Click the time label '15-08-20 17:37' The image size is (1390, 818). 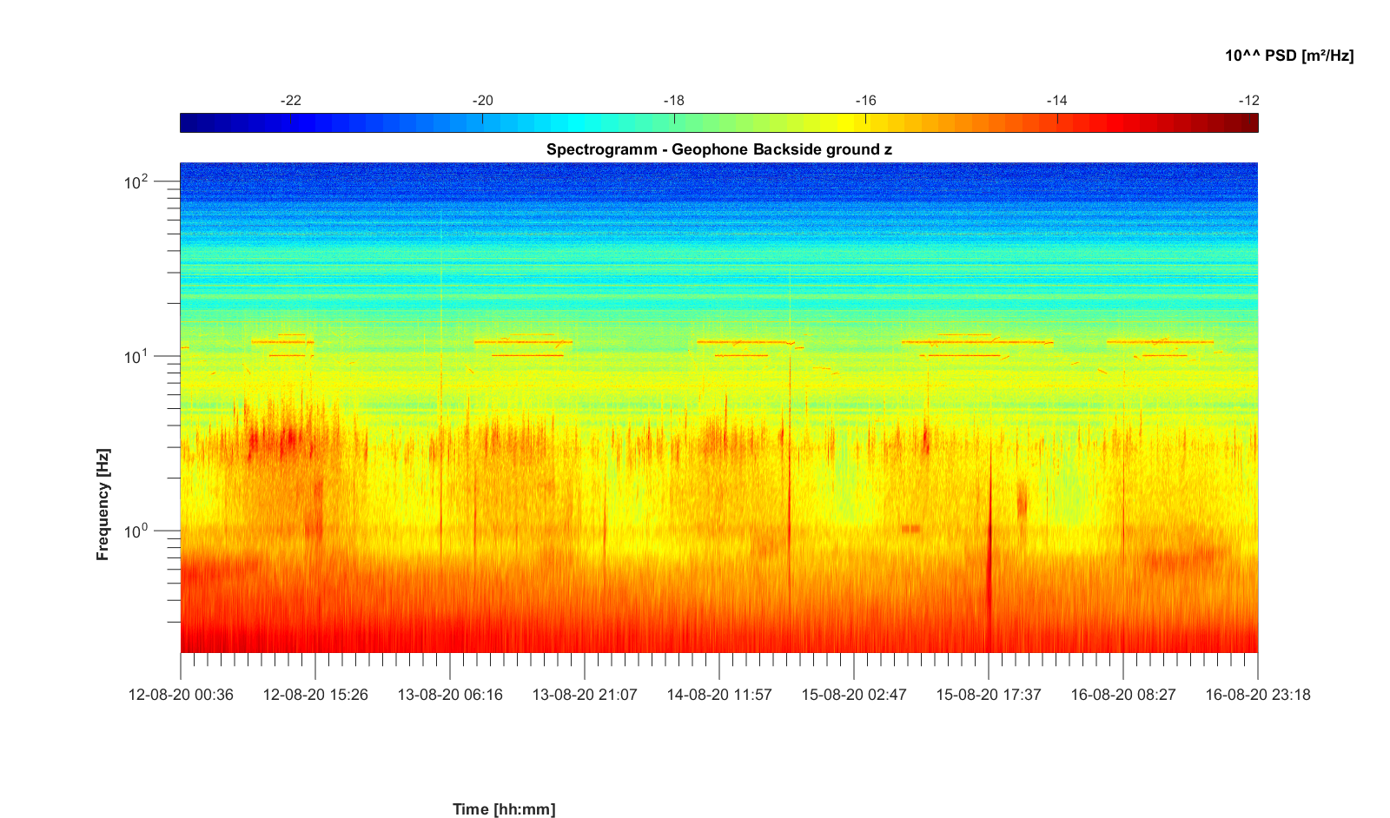[989, 695]
